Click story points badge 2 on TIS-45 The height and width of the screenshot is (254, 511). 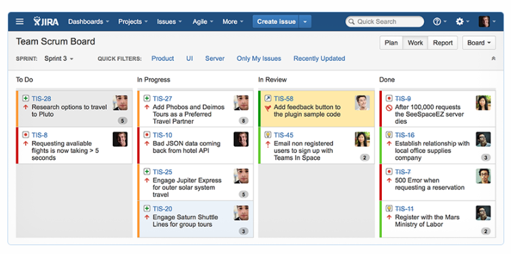(x=365, y=158)
